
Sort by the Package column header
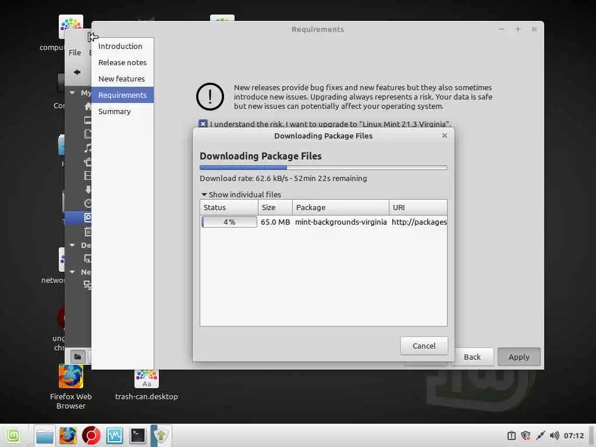tap(340, 208)
